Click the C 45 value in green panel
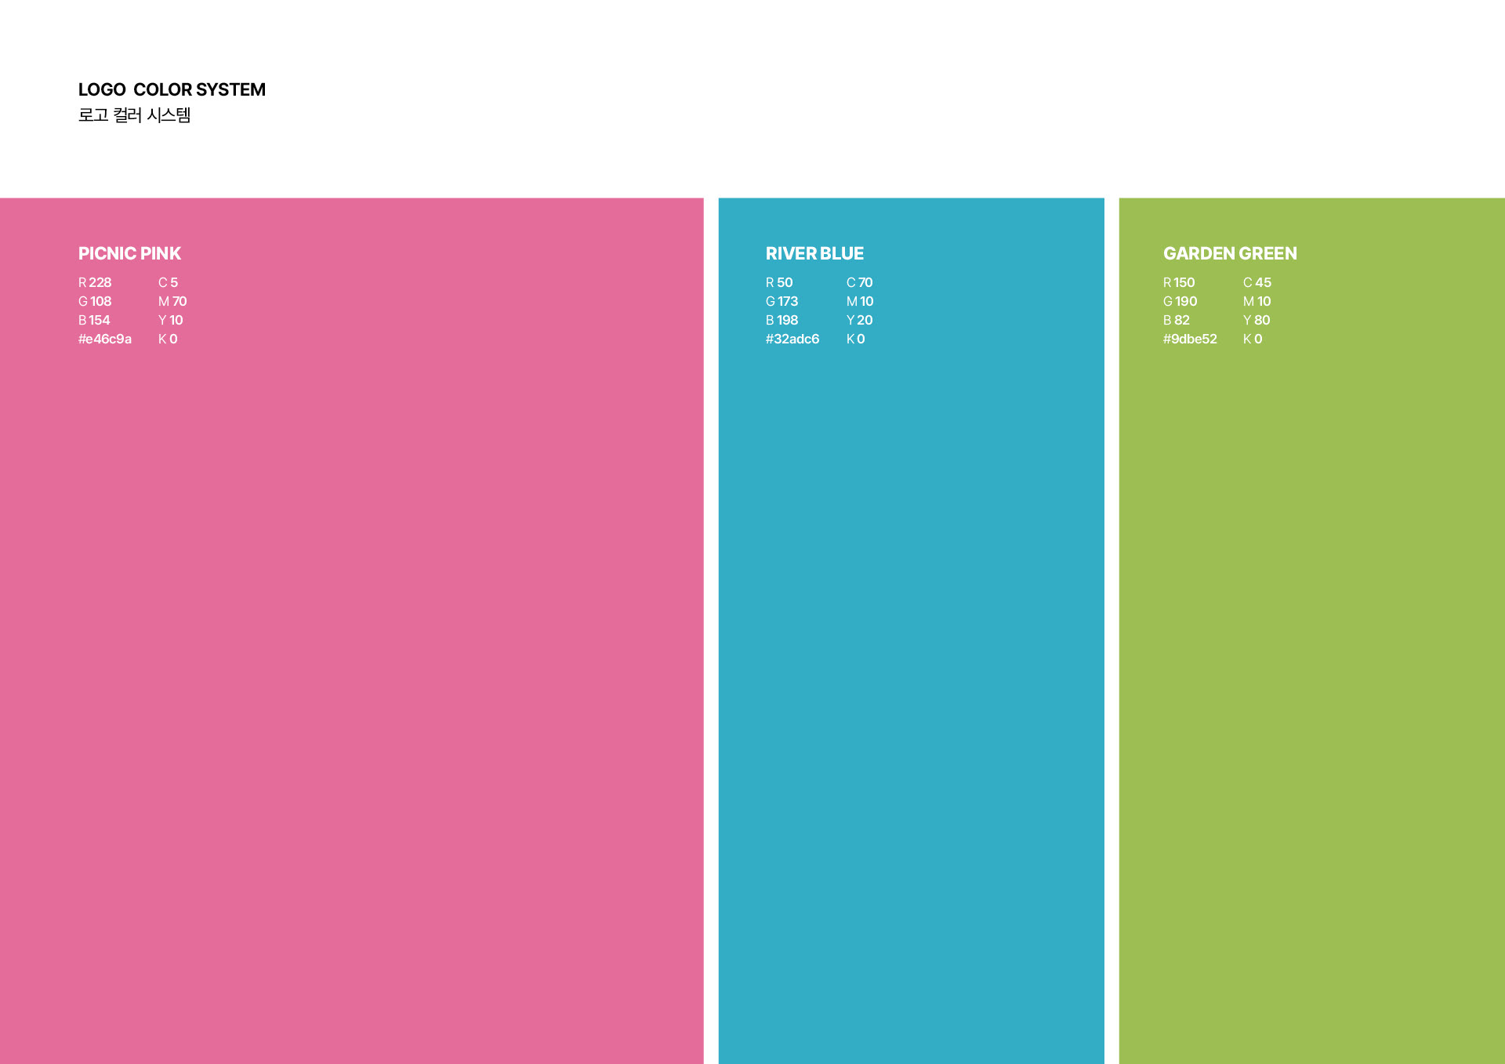 tap(1257, 282)
